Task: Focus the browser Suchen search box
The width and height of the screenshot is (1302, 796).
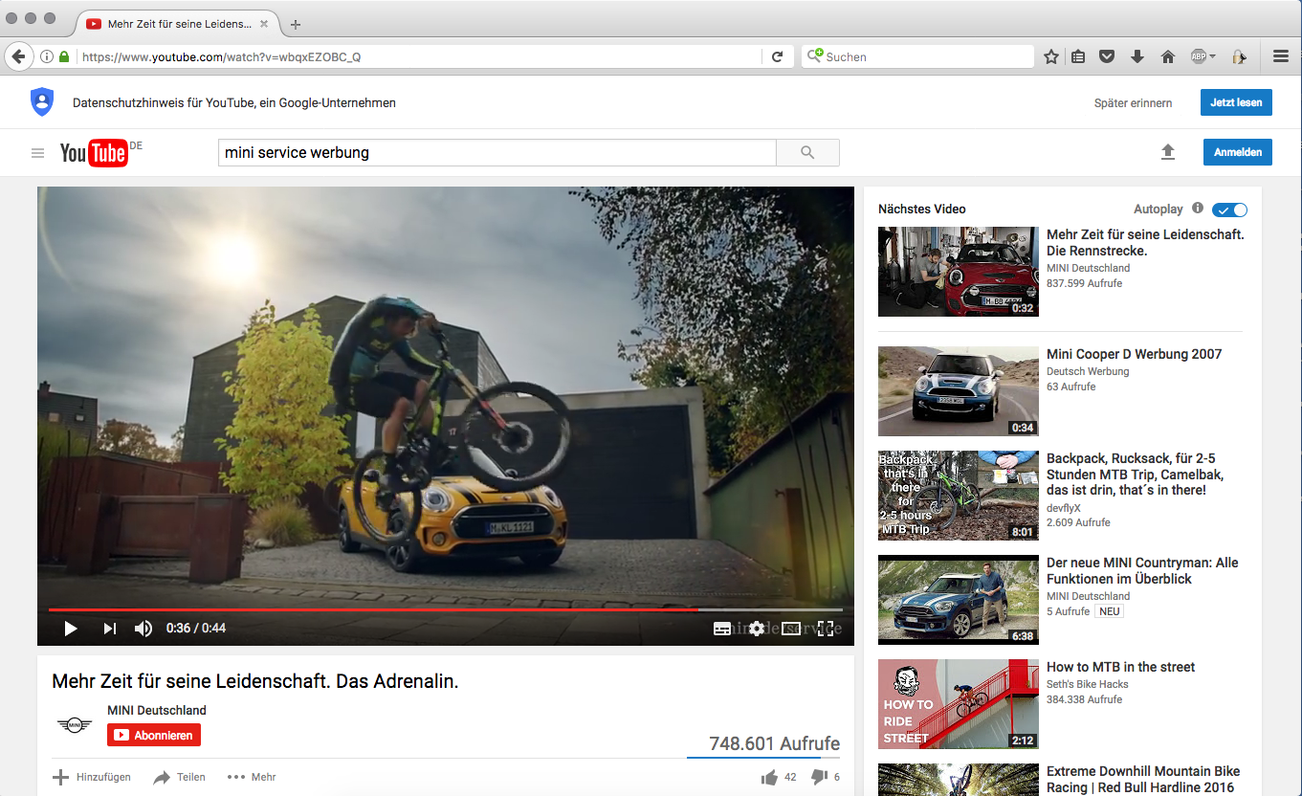Action: coord(918,57)
